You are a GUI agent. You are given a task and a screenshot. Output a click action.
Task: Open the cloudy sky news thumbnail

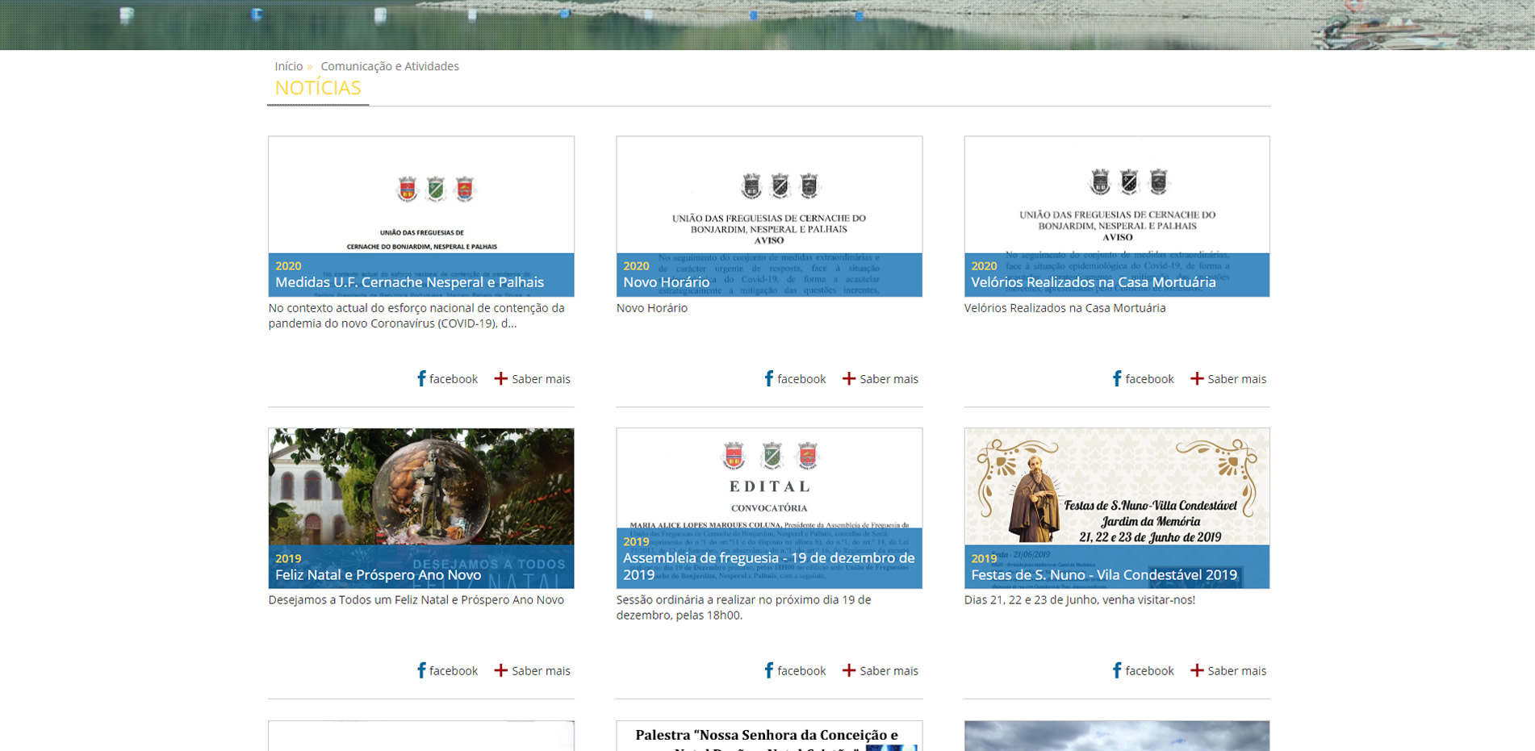pos(1117,736)
